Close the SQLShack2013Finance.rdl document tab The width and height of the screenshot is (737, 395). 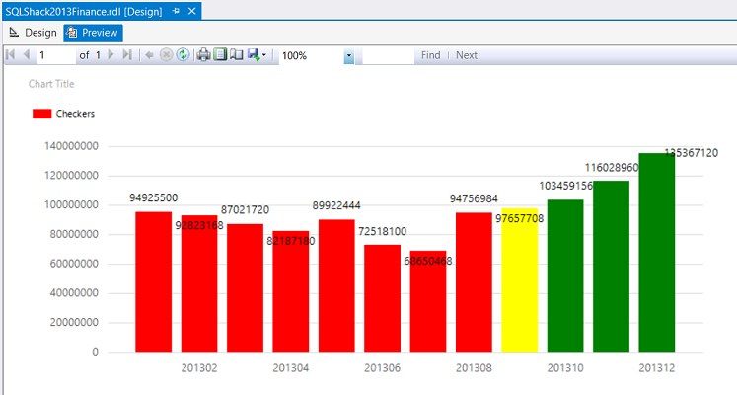click(192, 10)
